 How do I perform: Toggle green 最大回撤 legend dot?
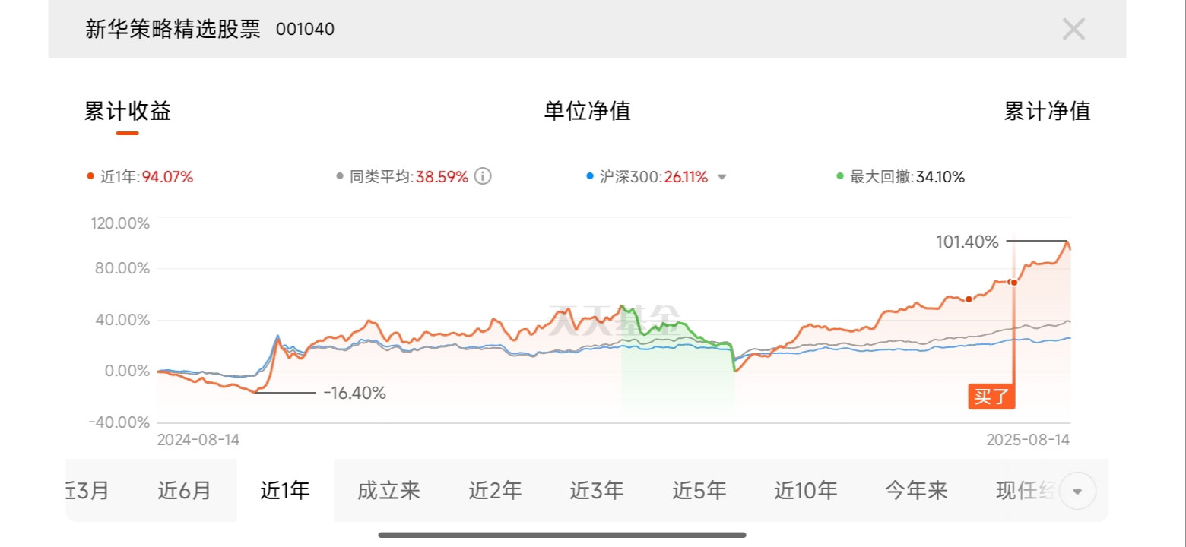(x=839, y=177)
